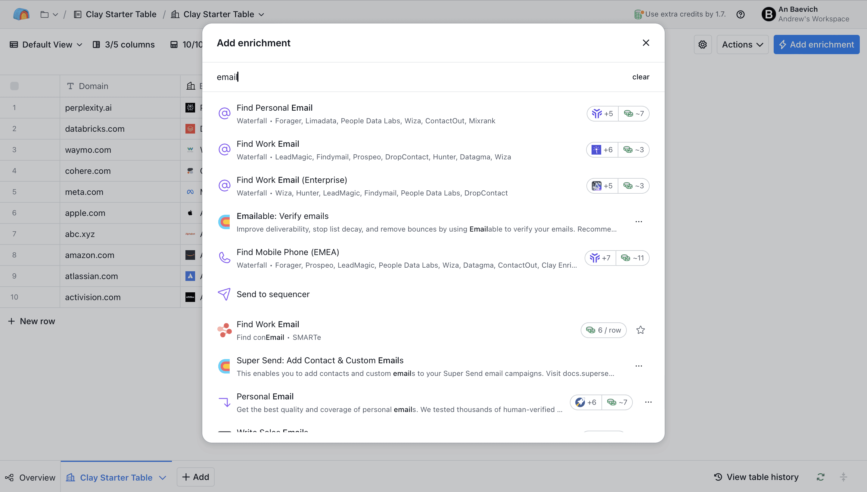
Task: Click the Send to sequencer paper plane icon
Action: (x=224, y=294)
